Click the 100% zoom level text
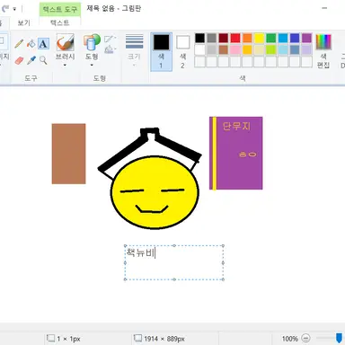The height and width of the screenshot is (345, 345). tap(289, 339)
